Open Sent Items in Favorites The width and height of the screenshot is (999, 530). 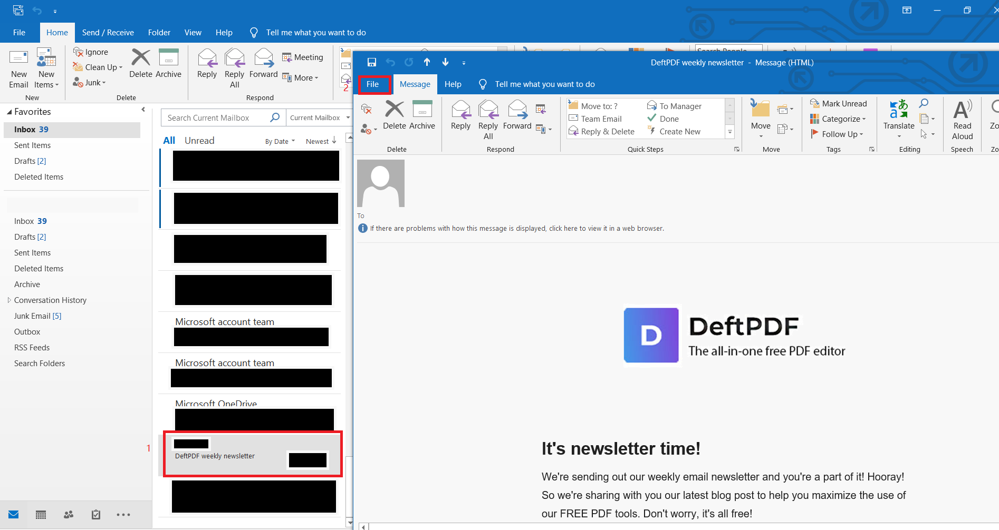tap(32, 145)
